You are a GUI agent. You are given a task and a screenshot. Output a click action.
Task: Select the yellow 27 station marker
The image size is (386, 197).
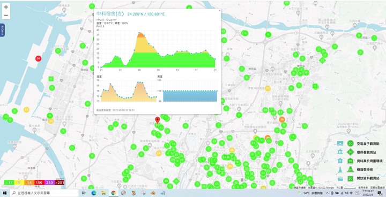[268, 88]
